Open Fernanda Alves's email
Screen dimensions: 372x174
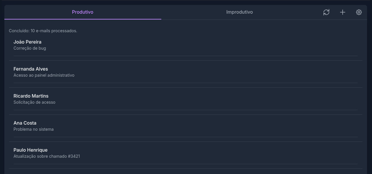pyautogui.click(x=31, y=69)
